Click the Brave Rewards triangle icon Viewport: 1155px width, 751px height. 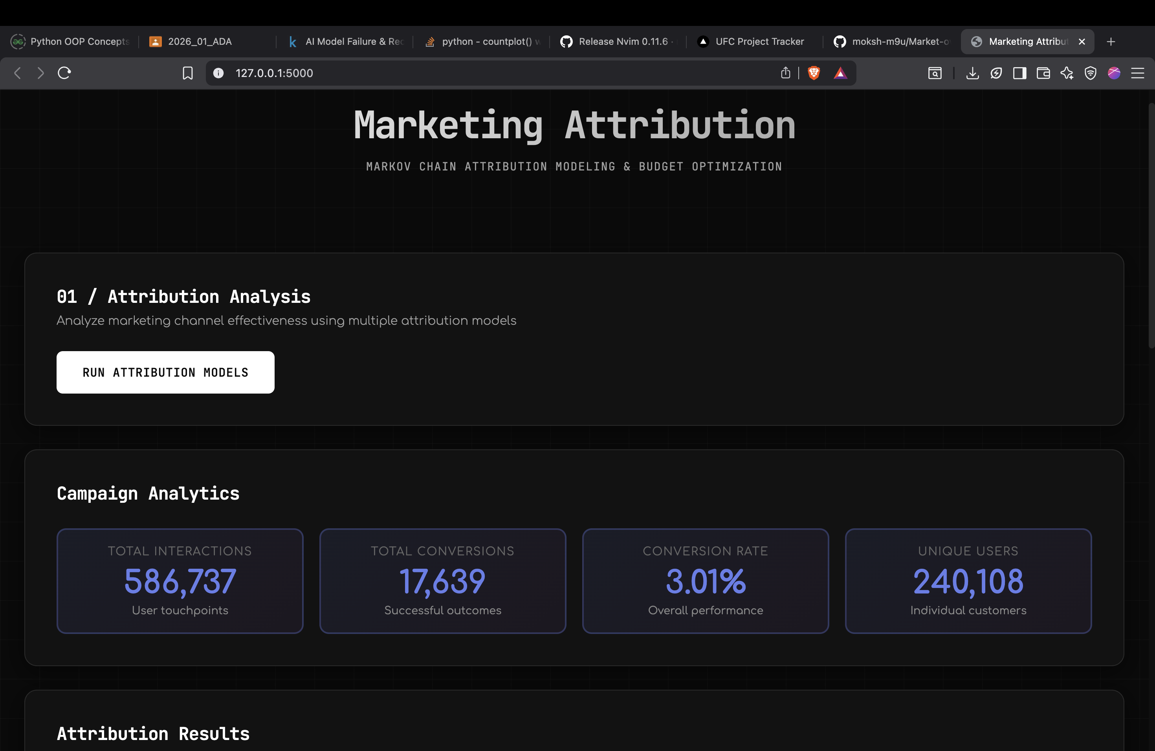(840, 73)
